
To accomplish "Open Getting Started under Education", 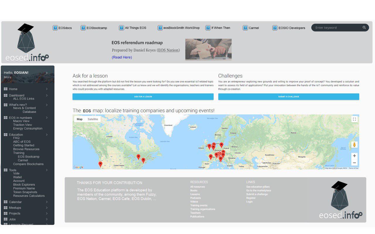I will click(24, 145).
